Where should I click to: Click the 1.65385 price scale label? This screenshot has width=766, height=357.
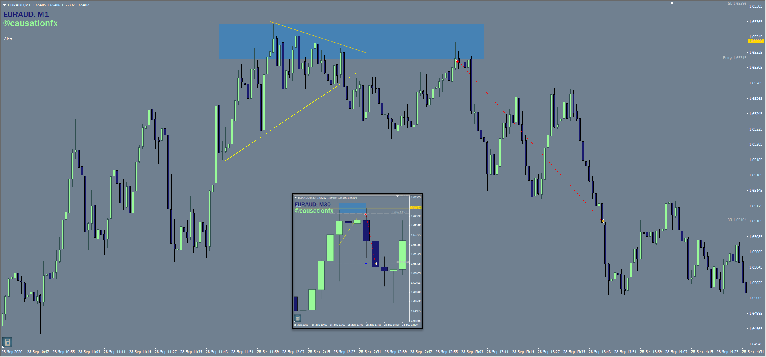756,6
